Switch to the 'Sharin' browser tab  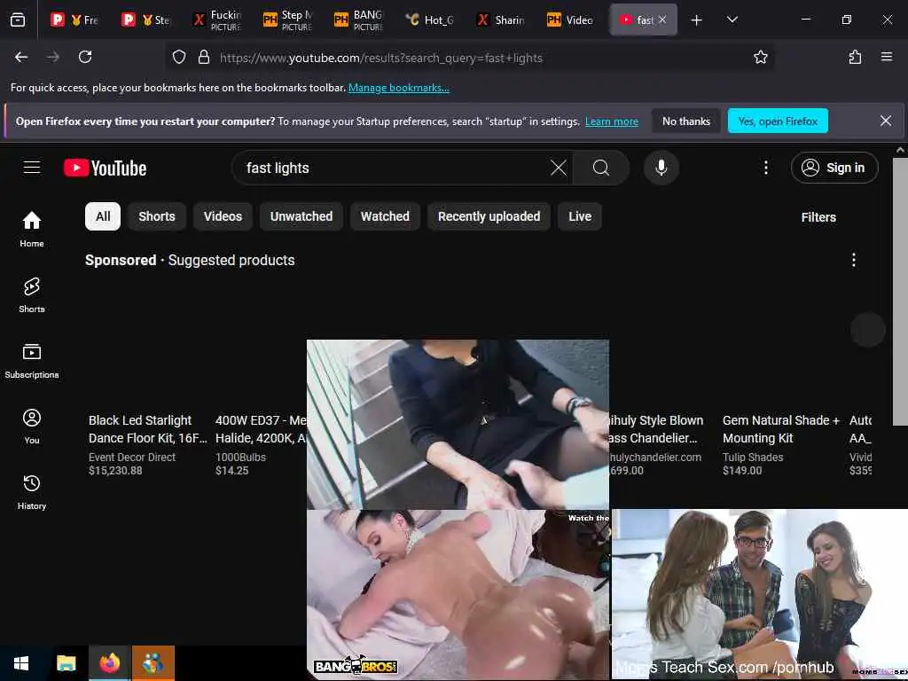click(500, 20)
